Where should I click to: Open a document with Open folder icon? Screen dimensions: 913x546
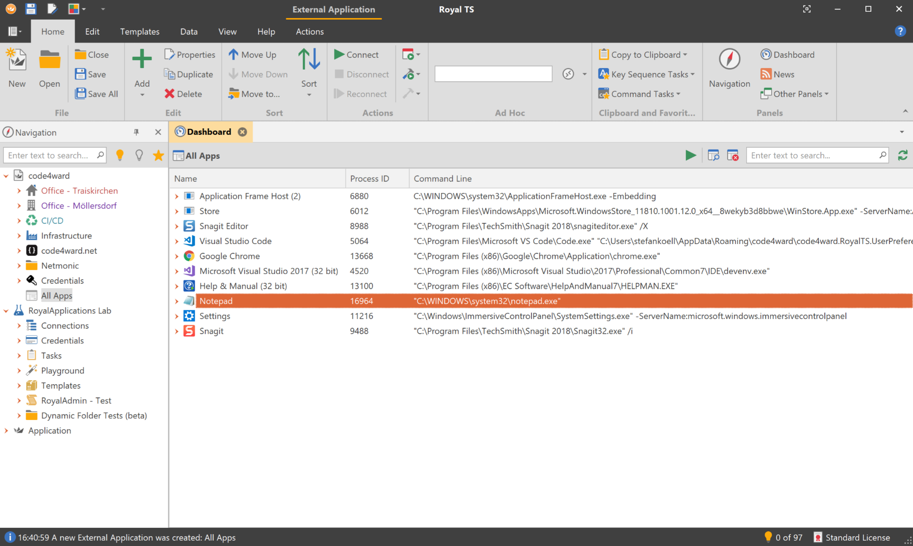(x=50, y=60)
